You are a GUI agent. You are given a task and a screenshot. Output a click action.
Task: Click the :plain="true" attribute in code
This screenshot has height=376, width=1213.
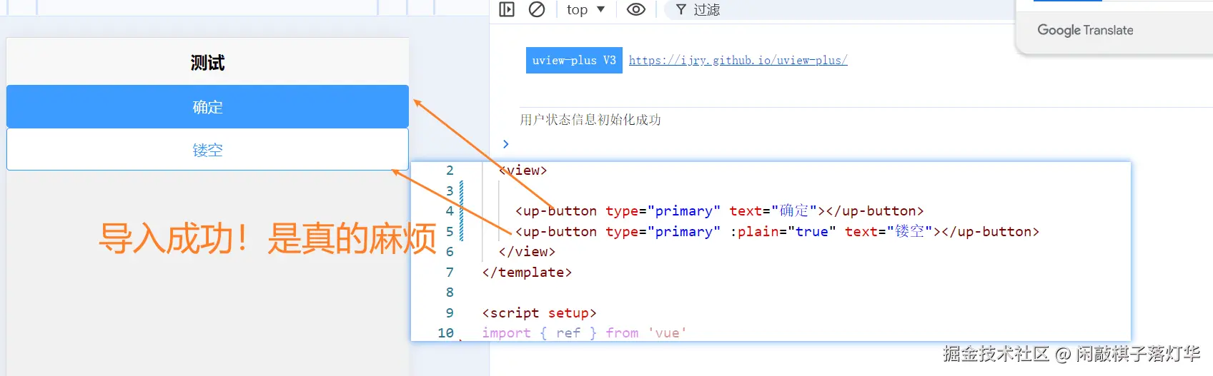[782, 232]
